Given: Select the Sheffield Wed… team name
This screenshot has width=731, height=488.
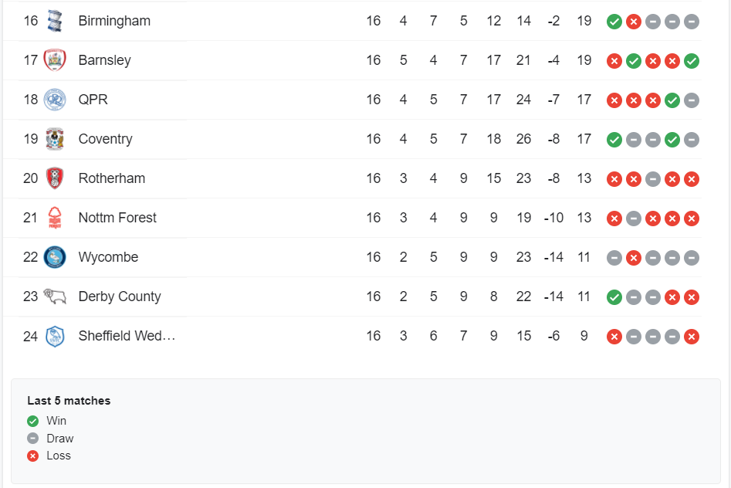Looking at the screenshot, I should click(x=127, y=336).
